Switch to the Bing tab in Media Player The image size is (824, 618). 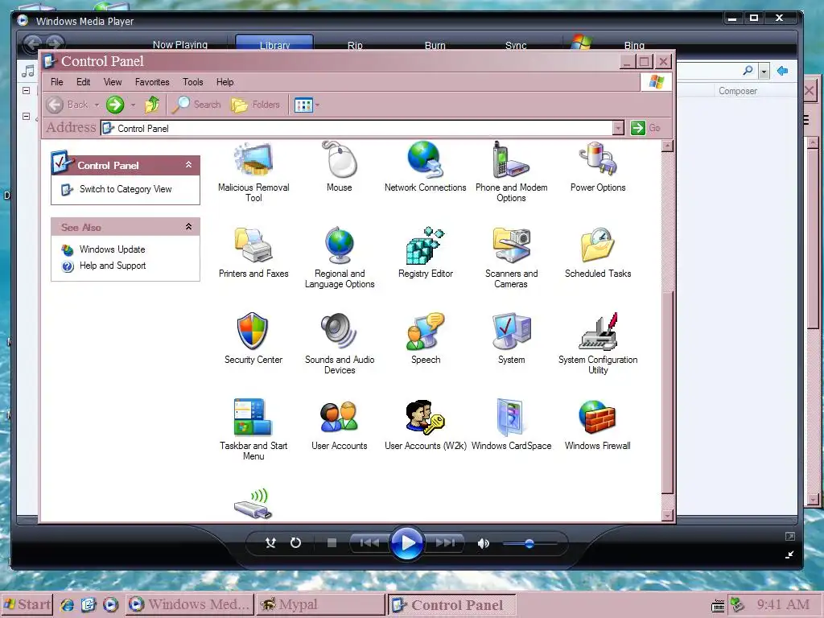pyautogui.click(x=634, y=45)
